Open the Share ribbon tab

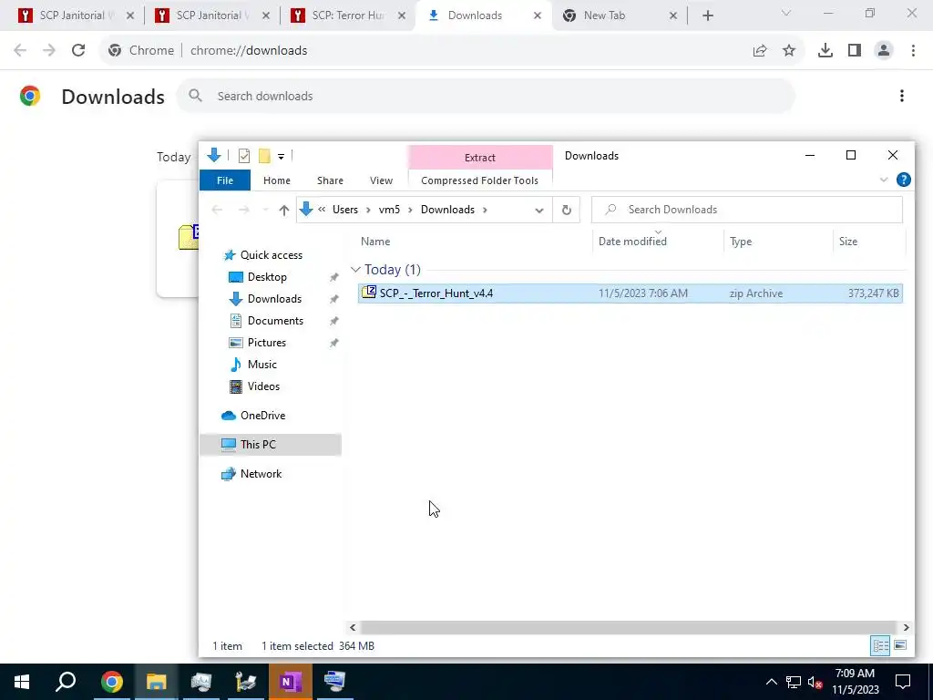330,180
